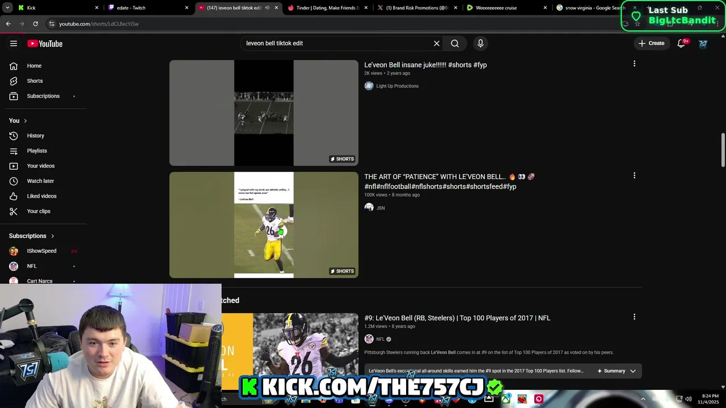
Task: Expand the You section chevron
Action: 25,121
